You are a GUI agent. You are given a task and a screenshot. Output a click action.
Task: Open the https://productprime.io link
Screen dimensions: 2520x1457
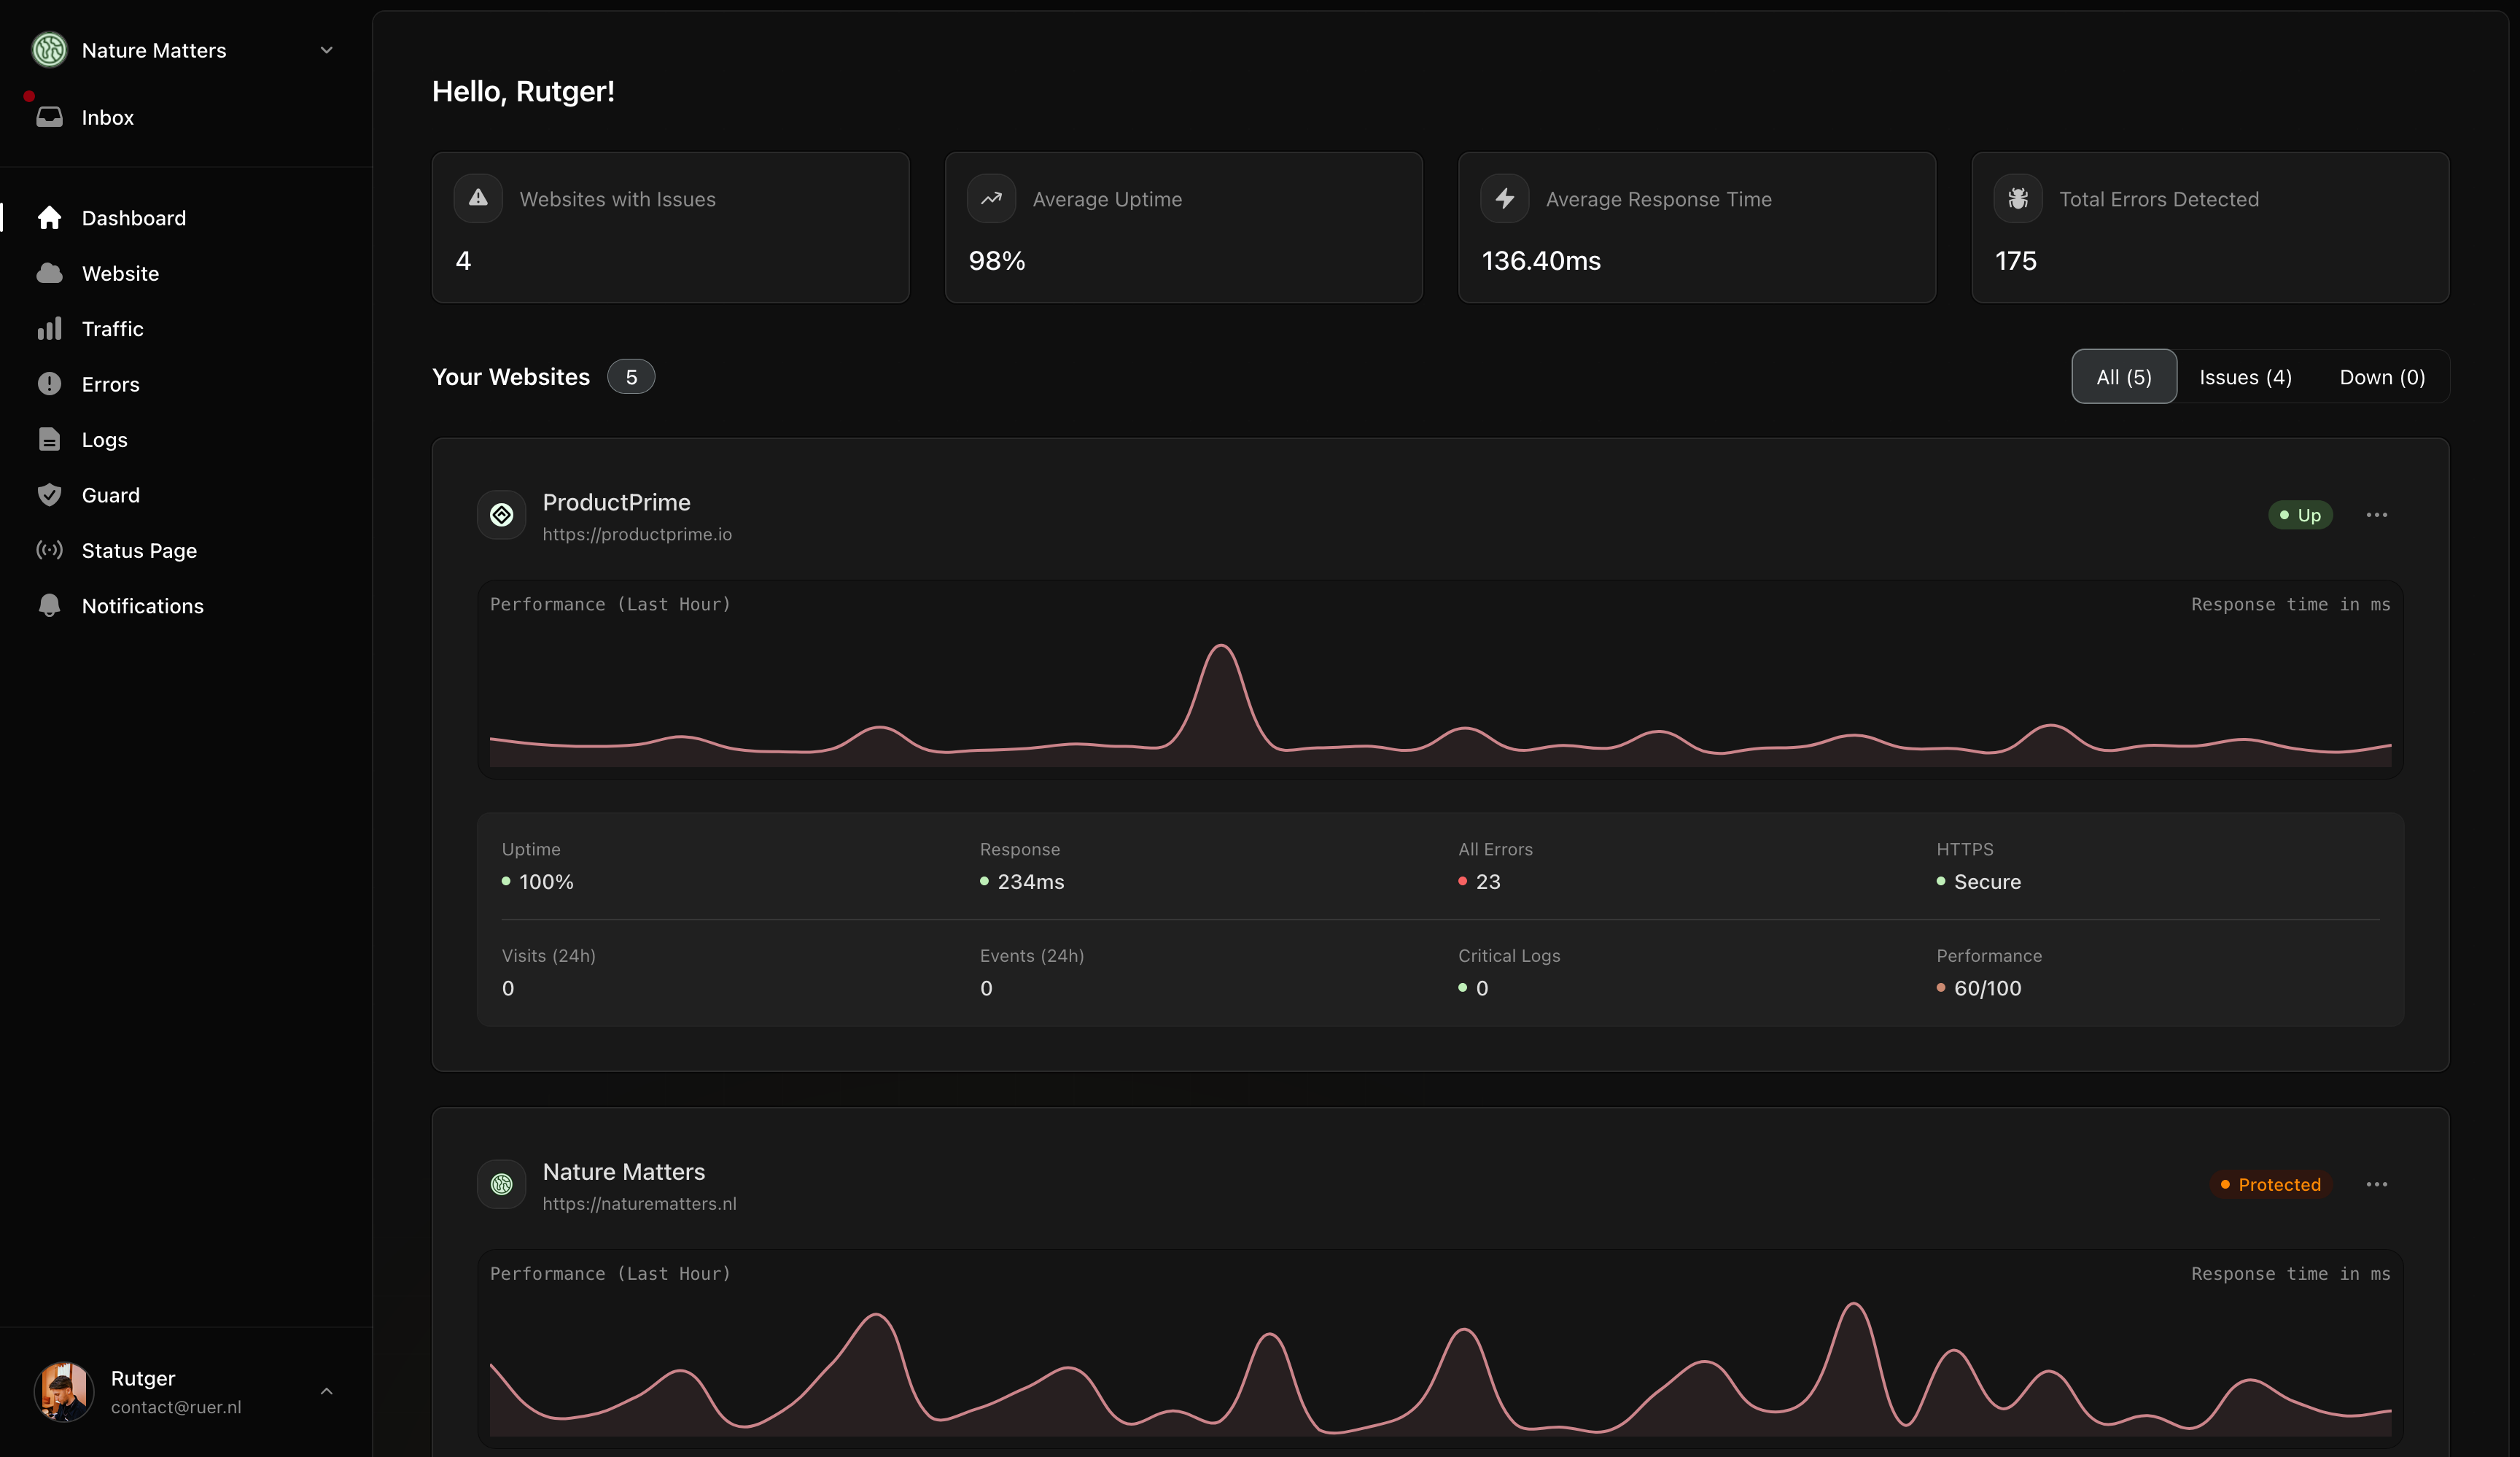click(x=637, y=534)
